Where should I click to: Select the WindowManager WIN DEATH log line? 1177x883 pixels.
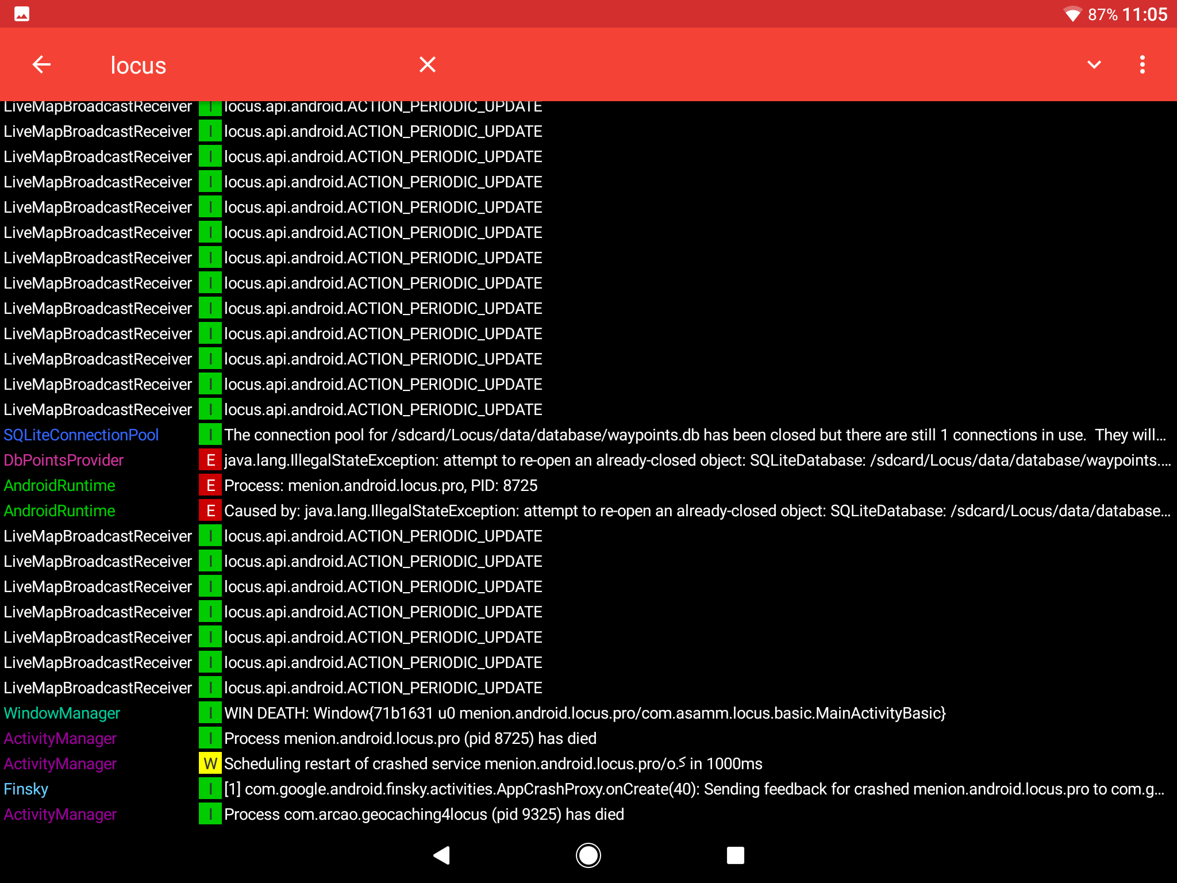tap(584, 713)
